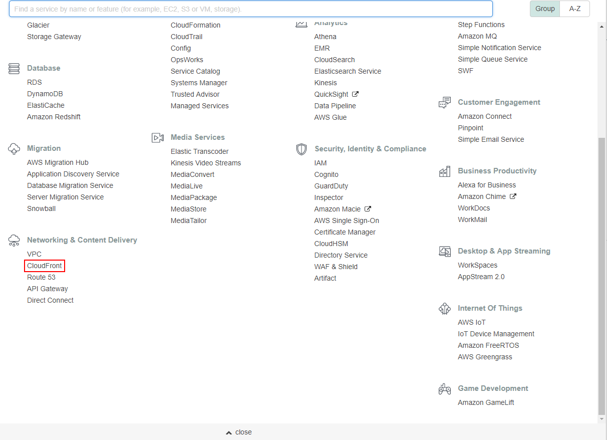Focus the service search field
Image resolution: width=607 pixels, height=440 pixels.
[251, 9]
